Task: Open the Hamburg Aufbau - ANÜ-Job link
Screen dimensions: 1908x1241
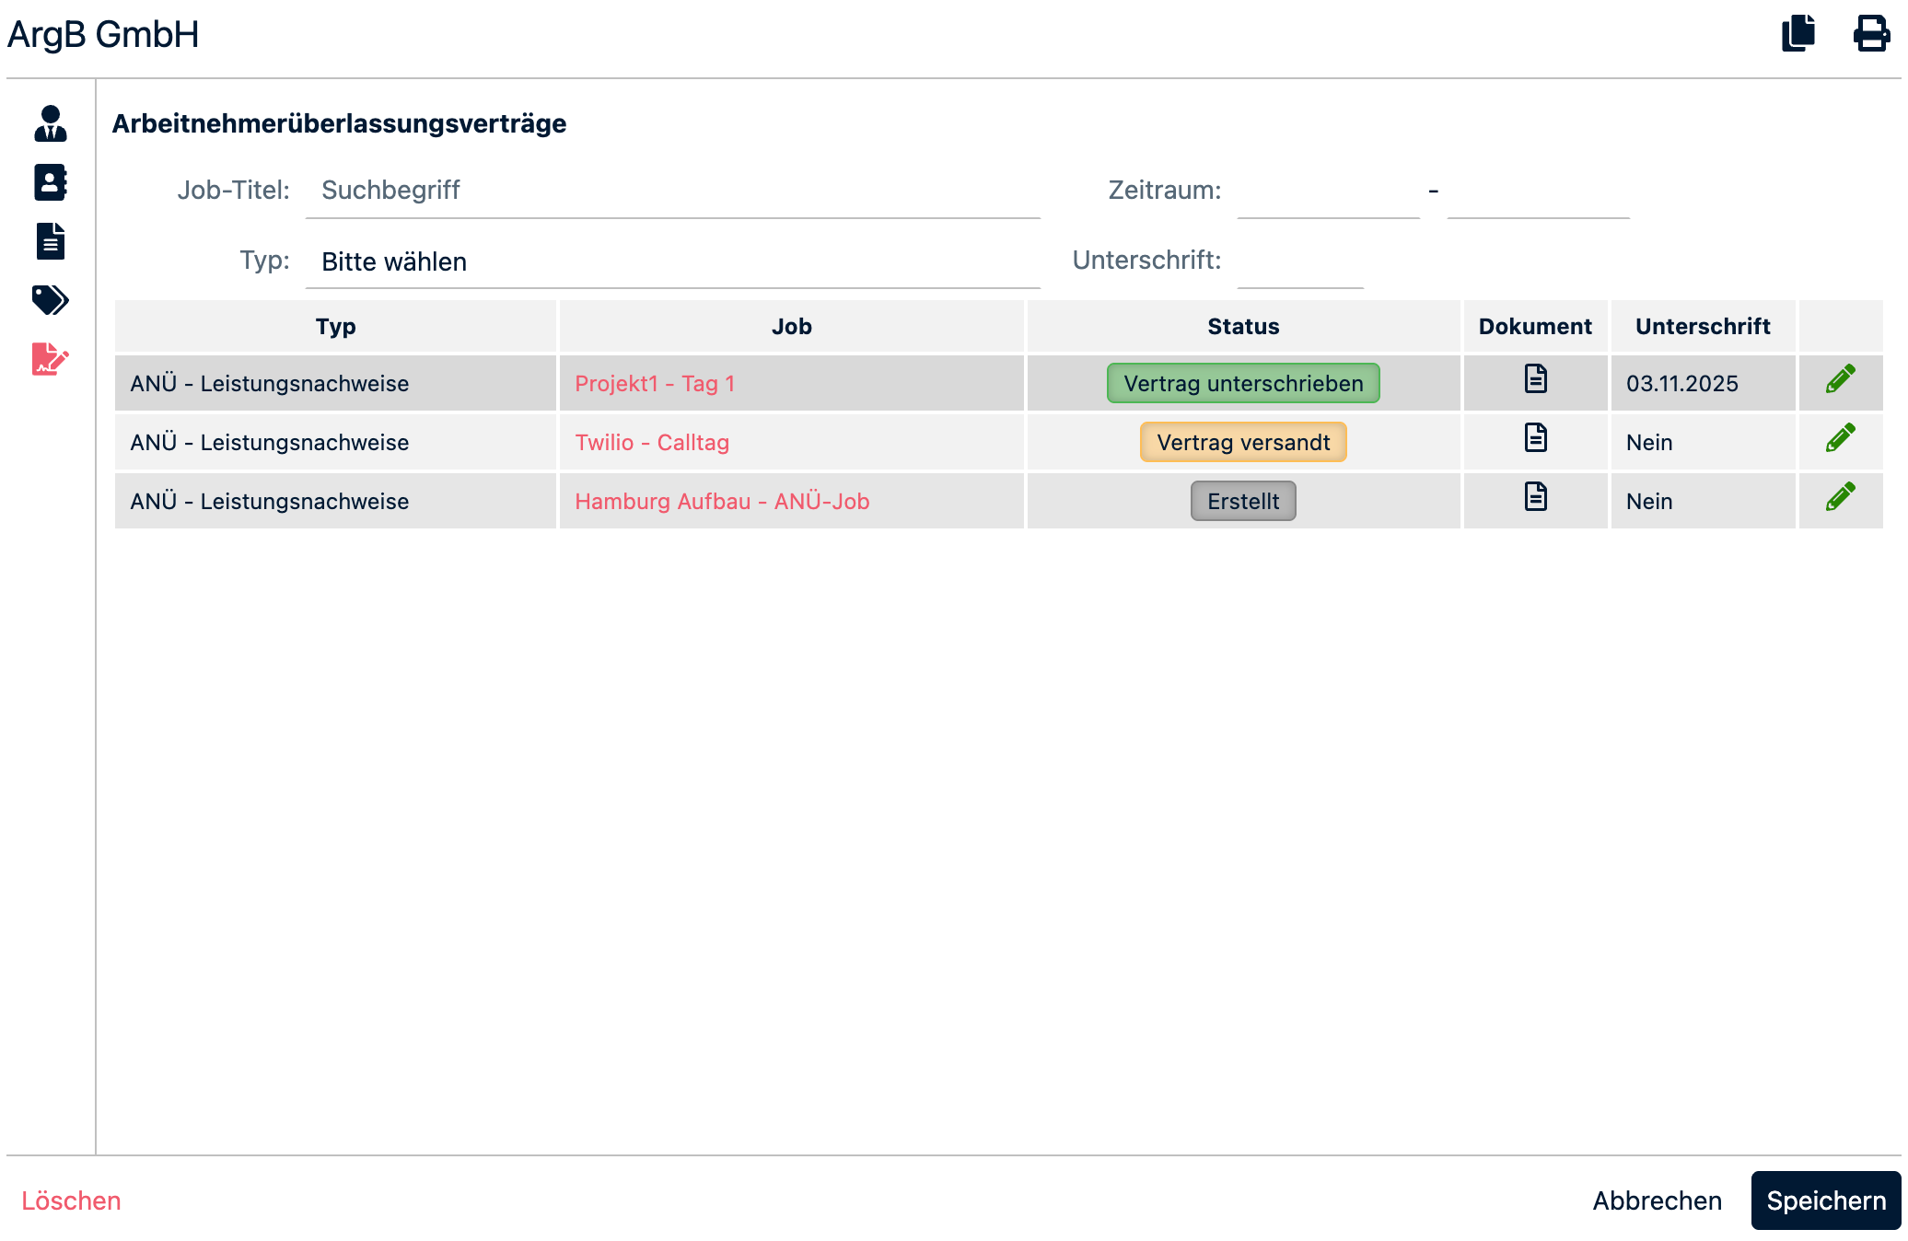Action: click(x=722, y=502)
